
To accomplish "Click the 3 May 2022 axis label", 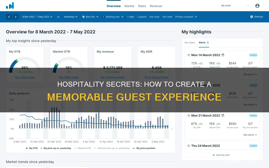I will tap(158, 141).
